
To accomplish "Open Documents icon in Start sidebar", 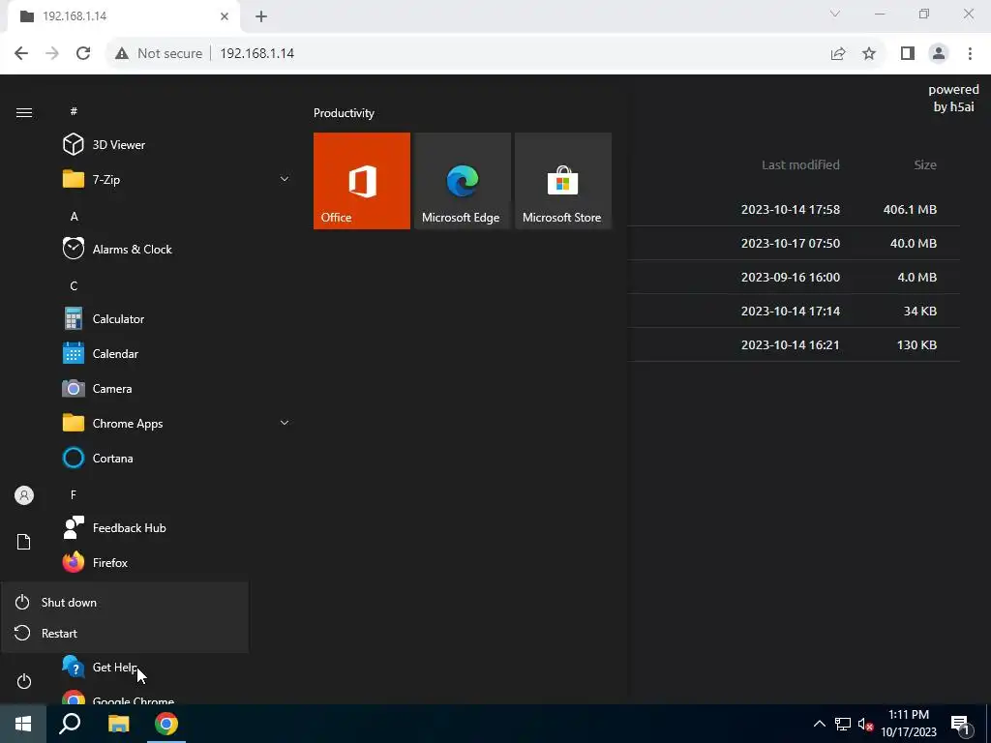I will 24,542.
